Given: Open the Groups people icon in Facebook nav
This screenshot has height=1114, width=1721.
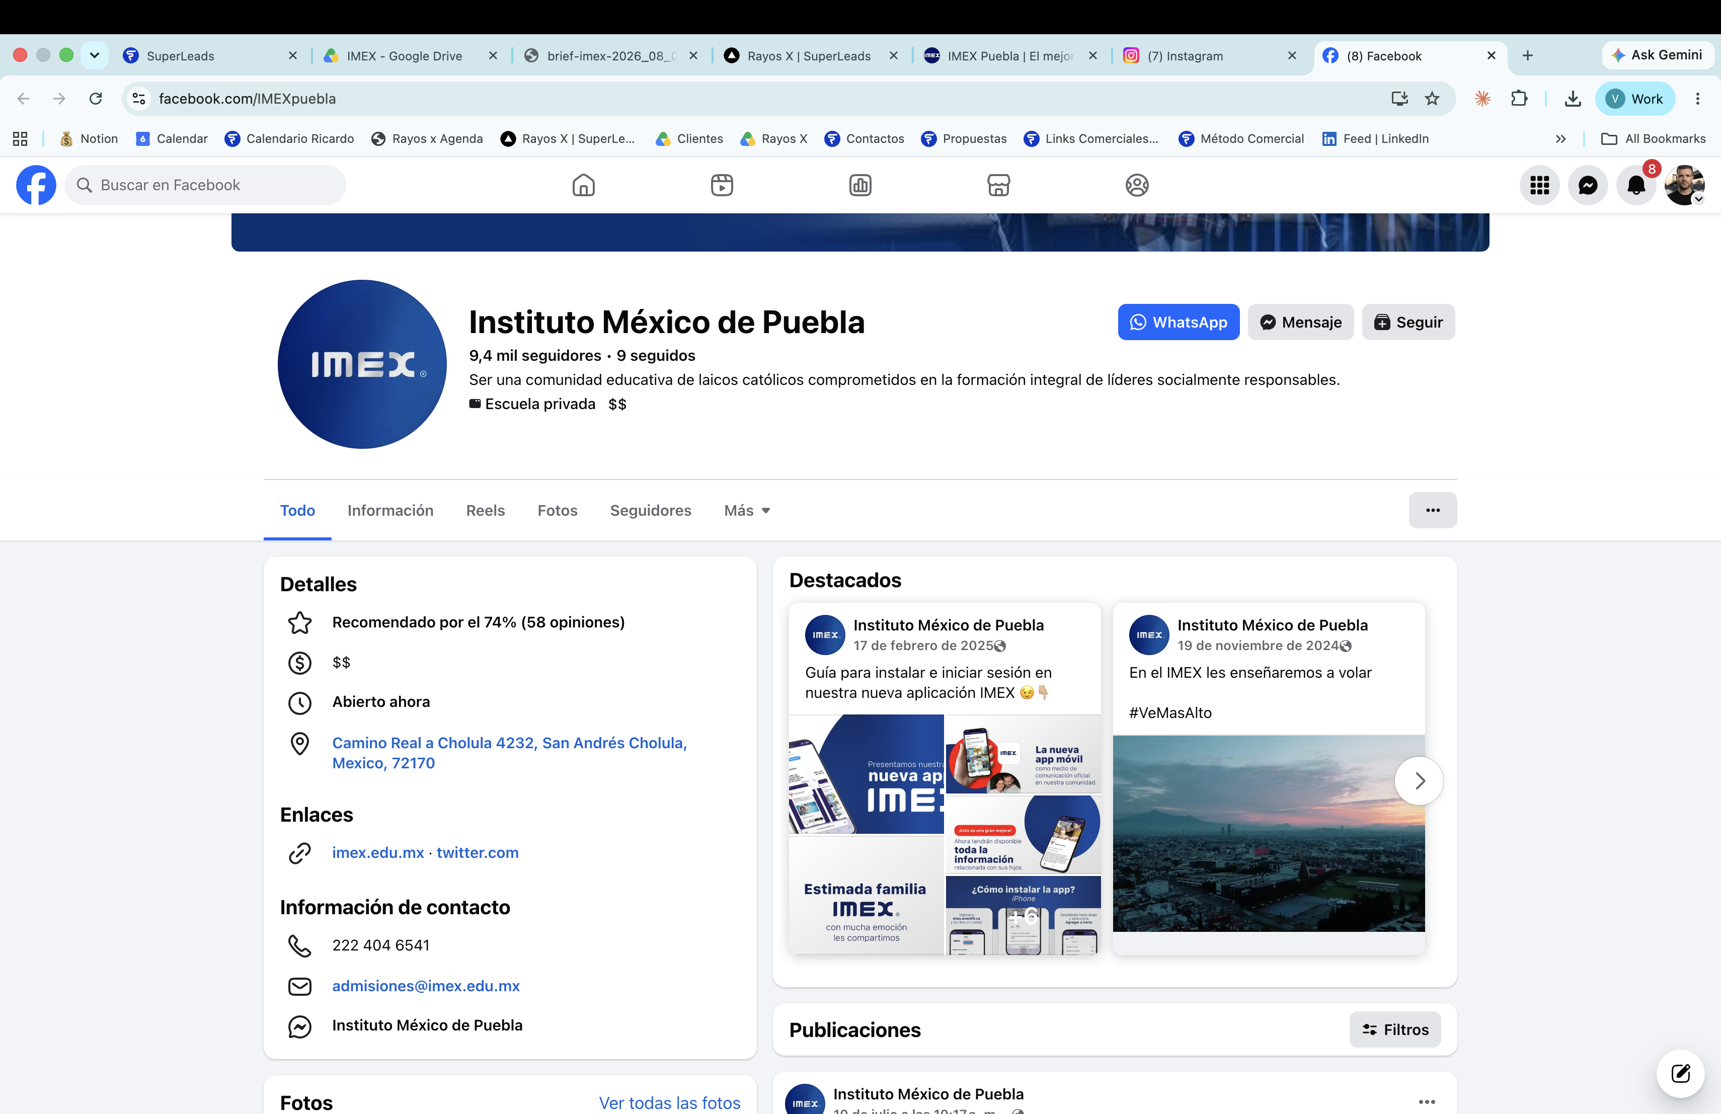Looking at the screenshot, I should (1137, 185).
